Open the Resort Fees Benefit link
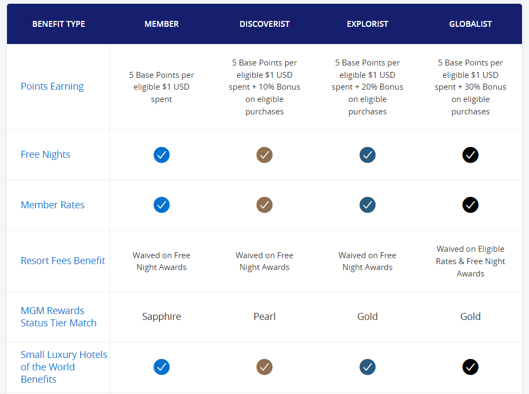The width and height of the screenshot is (529, 394). 63,261
